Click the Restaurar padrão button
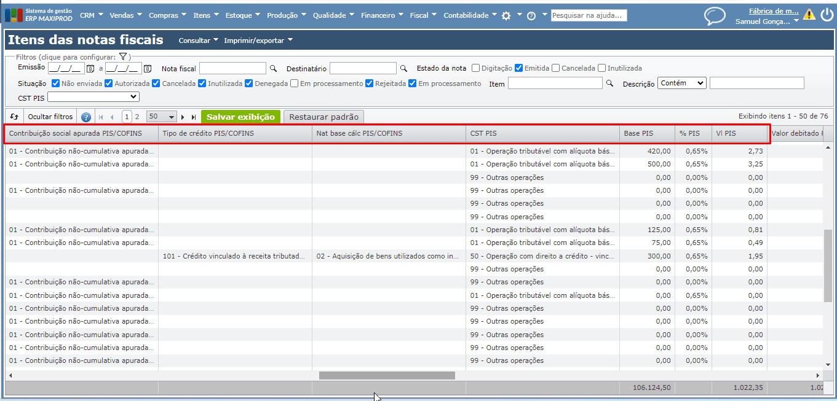 click(323, 117)
